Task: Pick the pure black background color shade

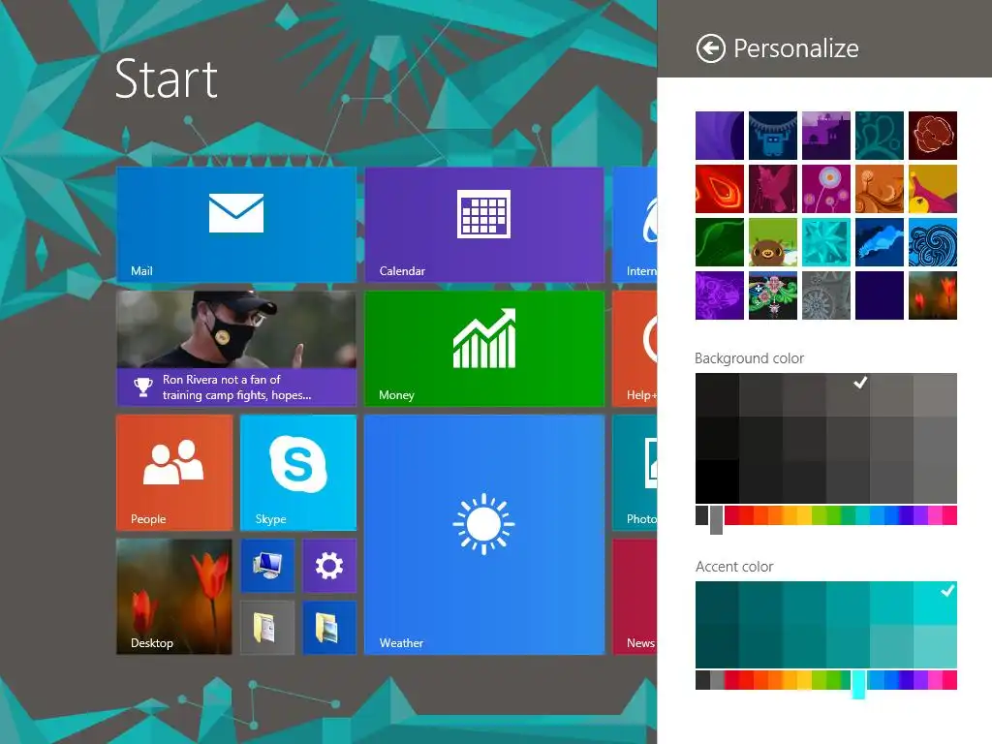Action: 717,481
